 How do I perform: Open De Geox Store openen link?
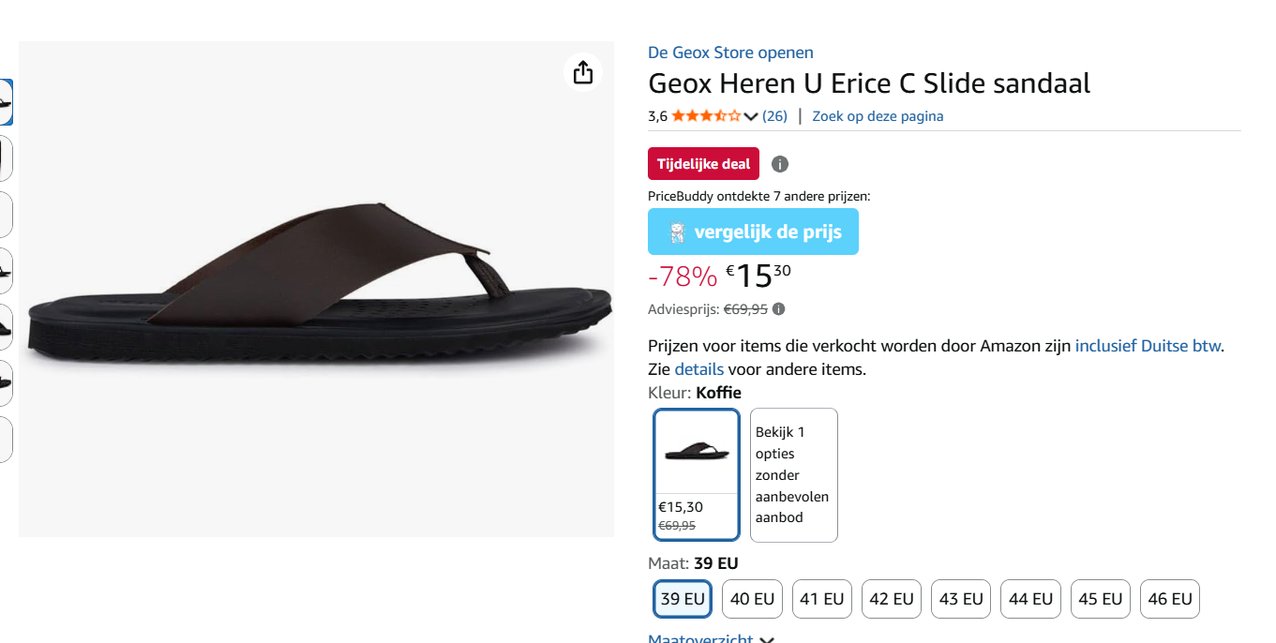tap(730, 52)
